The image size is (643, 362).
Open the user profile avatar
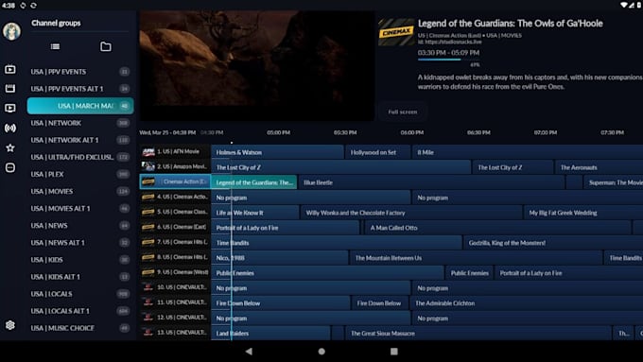point(11,31)
